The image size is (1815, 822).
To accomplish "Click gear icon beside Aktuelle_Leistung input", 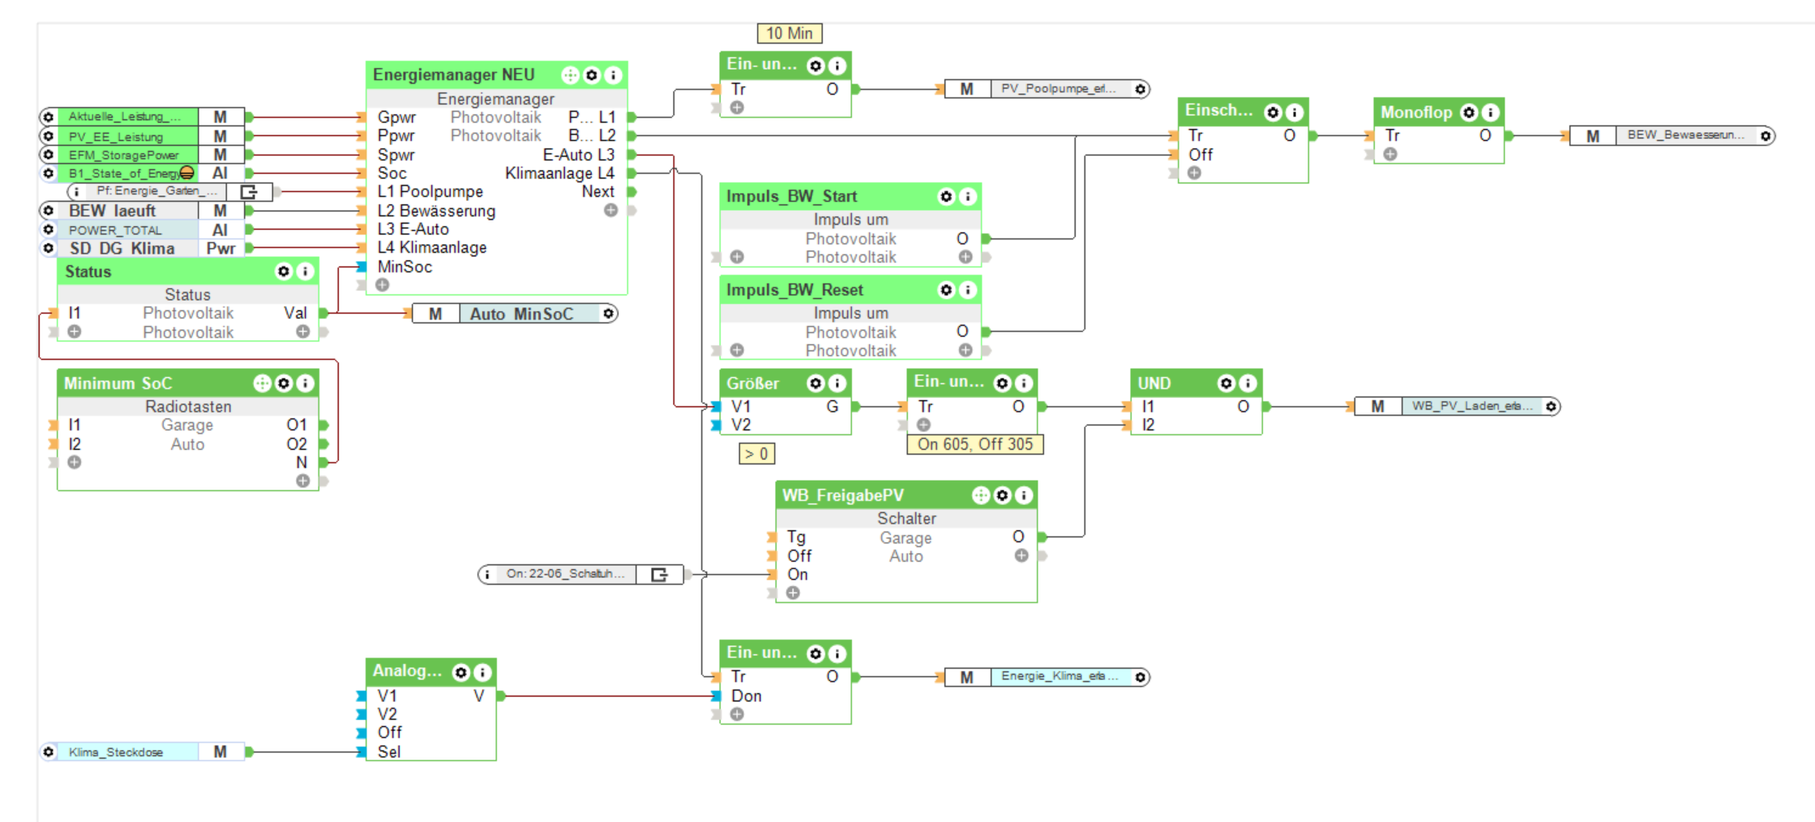I will click(49, 117).
